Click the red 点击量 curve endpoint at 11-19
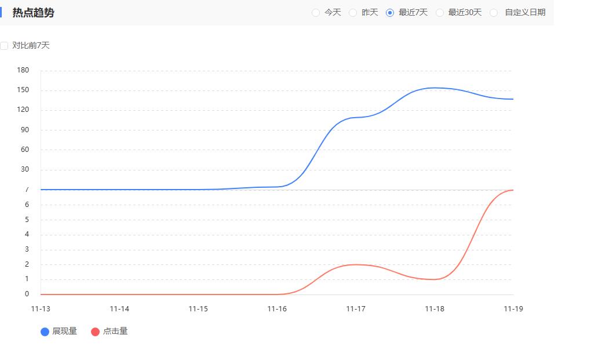Image resolution: width=591 pixels, height=349 pixels. [513, 190]
